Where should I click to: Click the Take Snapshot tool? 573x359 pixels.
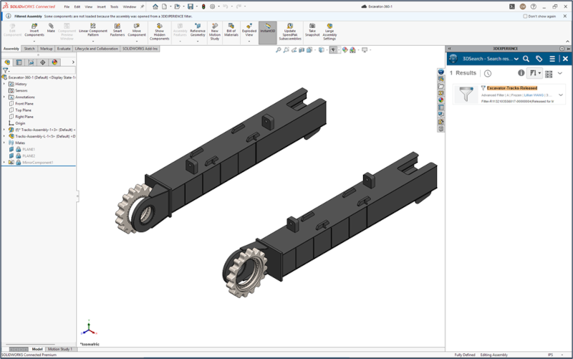(x=312, y=29)
